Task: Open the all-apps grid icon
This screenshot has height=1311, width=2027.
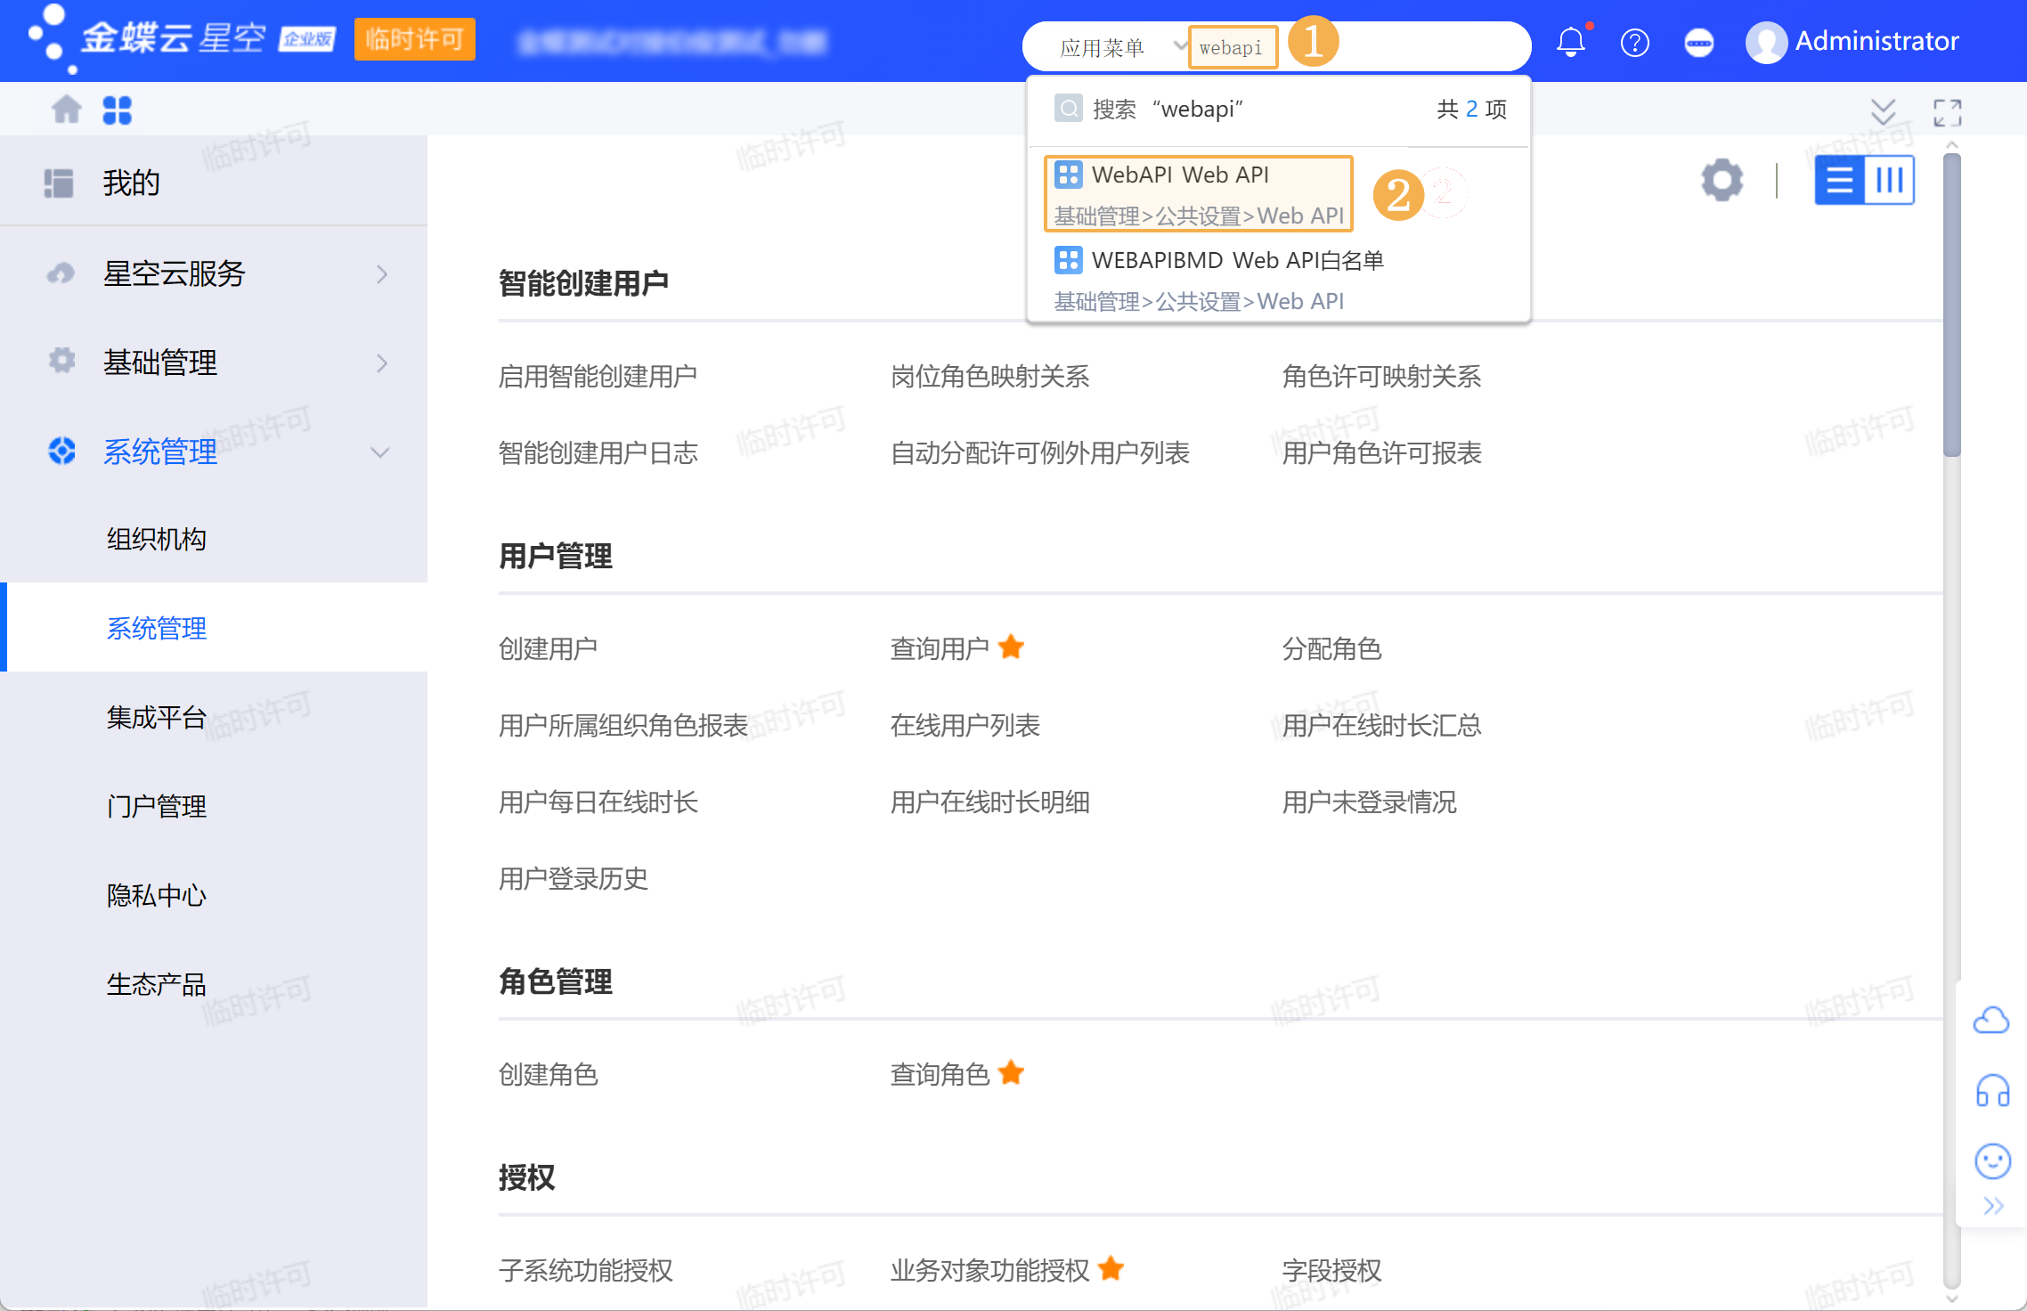Action: pyautogui.click(x=117, y=110)
